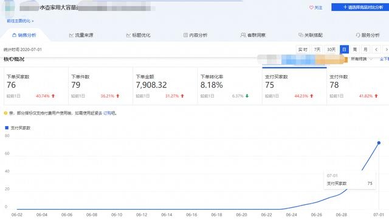The height and width of the screenshot is (220, 389).
Task: Go to the 标题优化 tab
Action: pyautogui.click(x=138, y=35)
